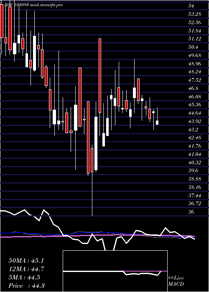
Task: Click the 51.84 price axis value
Action: coord(194,30)
